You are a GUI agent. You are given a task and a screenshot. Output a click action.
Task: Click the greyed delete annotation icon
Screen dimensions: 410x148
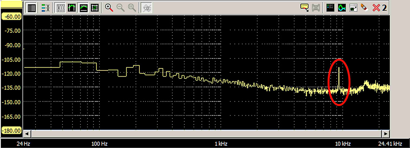click(316, 8)
